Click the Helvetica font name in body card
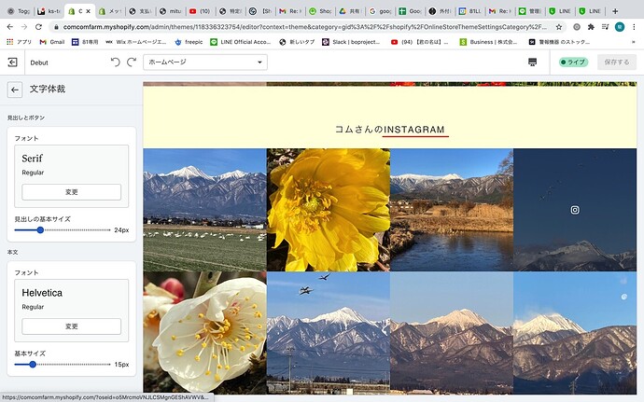 click(42, 293)
